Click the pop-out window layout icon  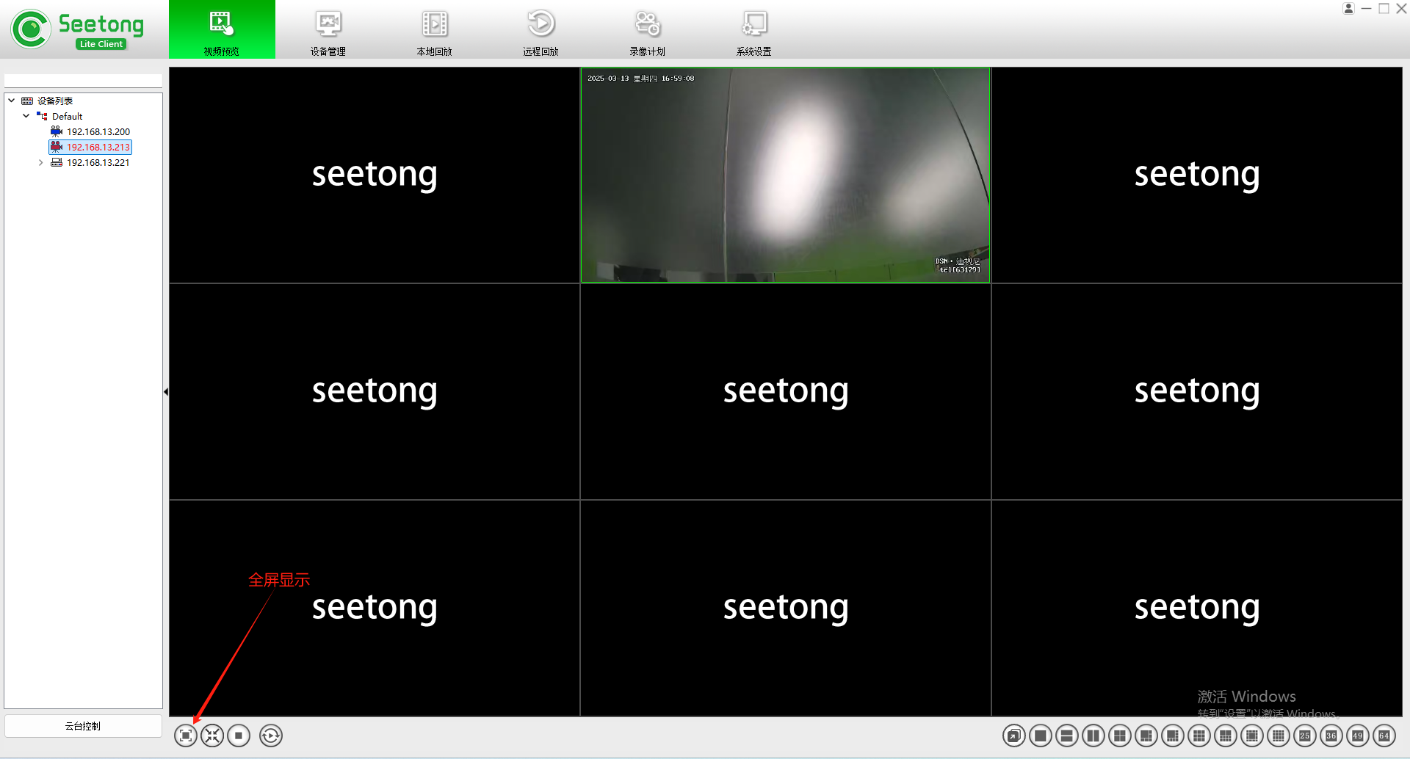(1014, 736)
